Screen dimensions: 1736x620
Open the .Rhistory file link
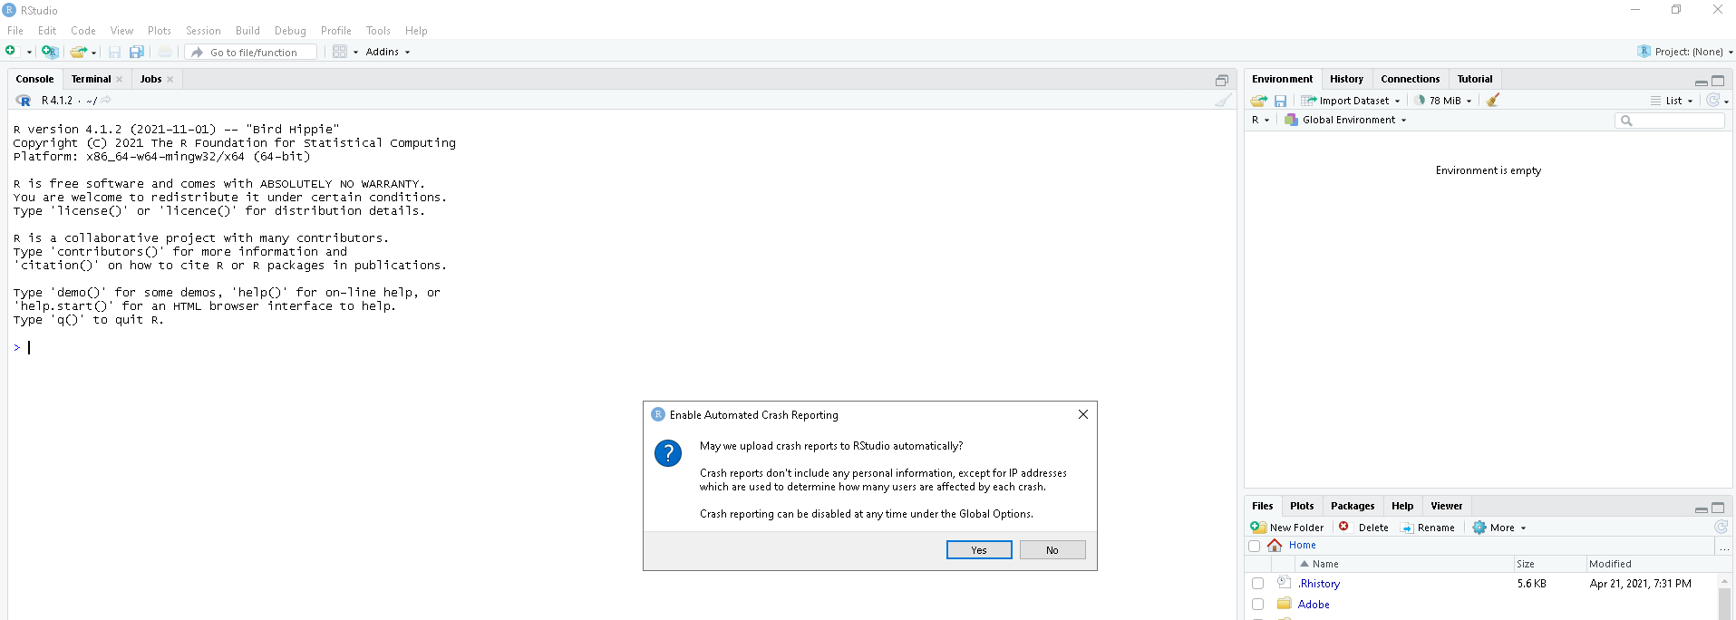point(1318,584)
